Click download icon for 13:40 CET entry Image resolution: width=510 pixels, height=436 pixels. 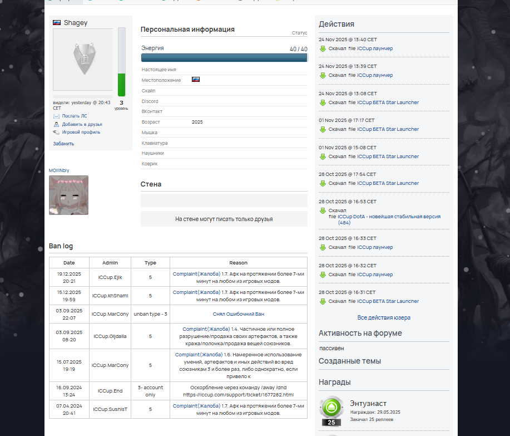point(323,49)
